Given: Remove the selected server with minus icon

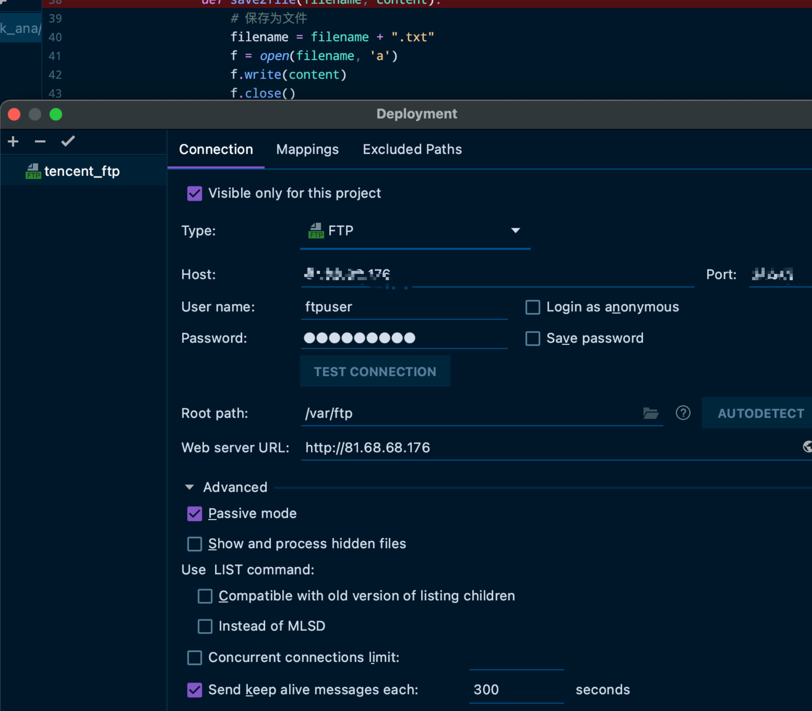Looking at the screenshot, I should click(x=40, y=142).
